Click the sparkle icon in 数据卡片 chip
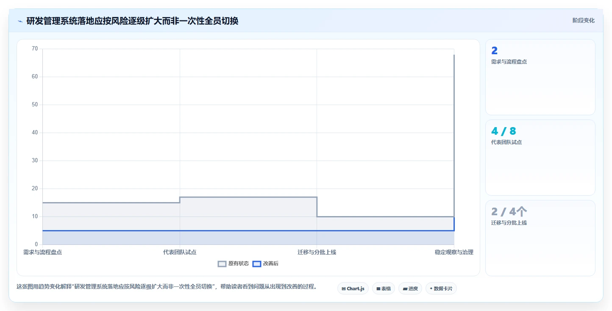Image resolution: width=612 pixels, height=311 pixels. (x=431, y=289)
